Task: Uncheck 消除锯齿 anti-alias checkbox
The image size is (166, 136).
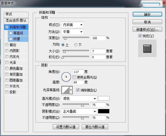Action: pos(78,90)
